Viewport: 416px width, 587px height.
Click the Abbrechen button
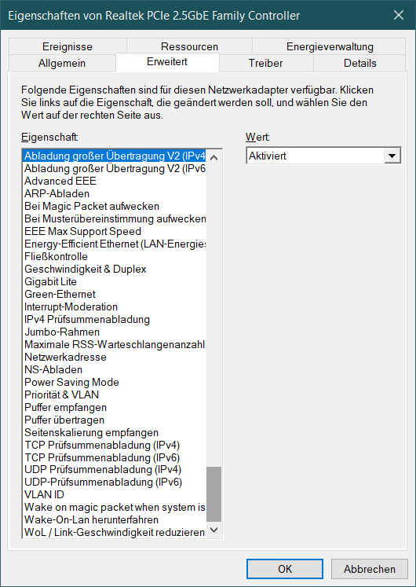(x=369, y=569)
